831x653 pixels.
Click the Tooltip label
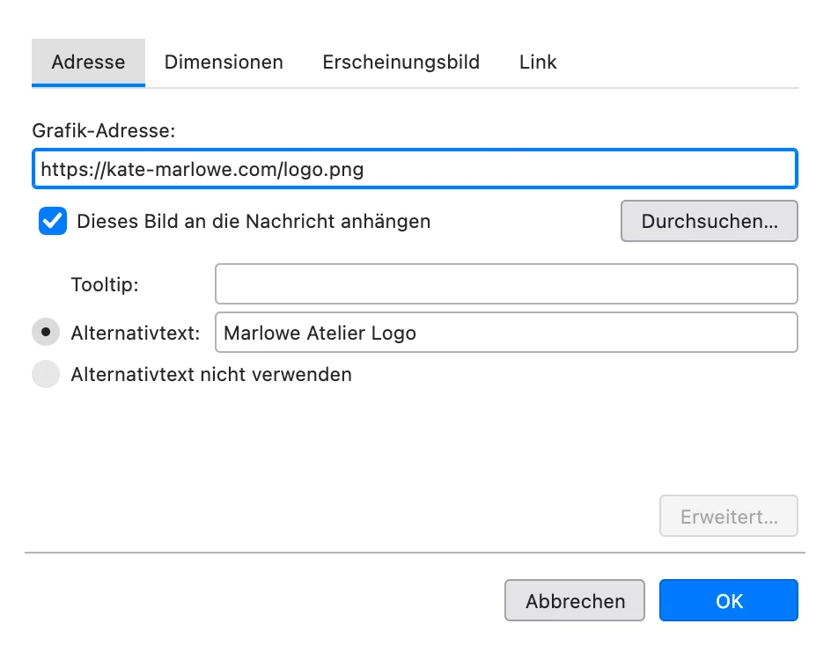(x=105, y=284)
